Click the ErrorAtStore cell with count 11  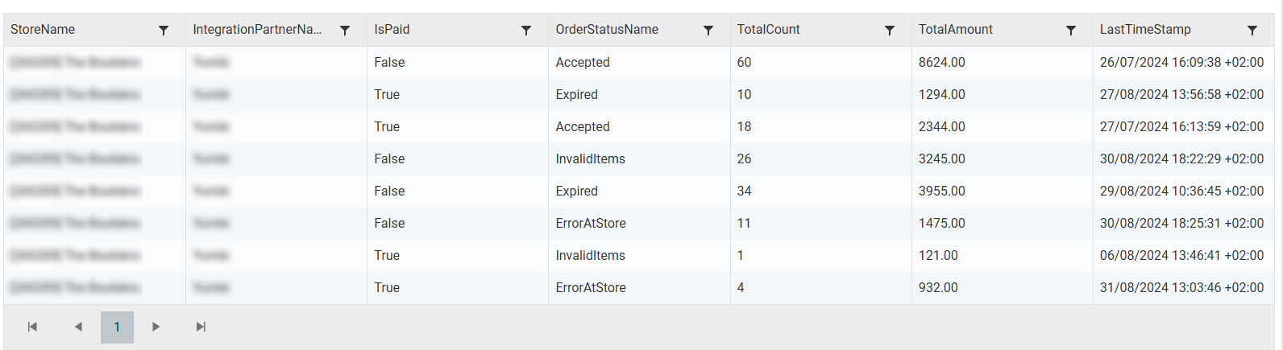pos(590,224)
